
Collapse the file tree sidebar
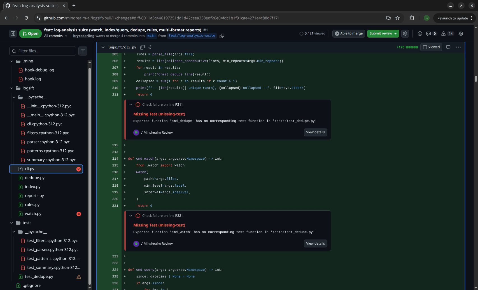[13, 34]
